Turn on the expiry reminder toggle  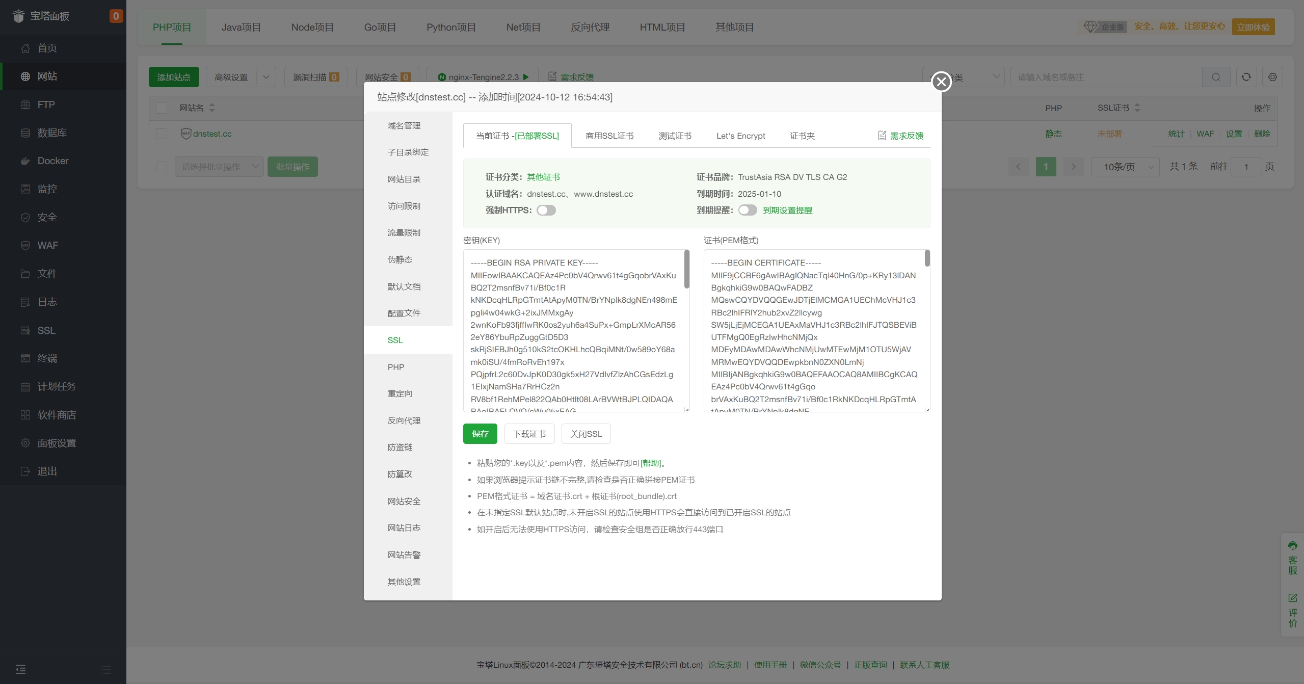point(748,211)
